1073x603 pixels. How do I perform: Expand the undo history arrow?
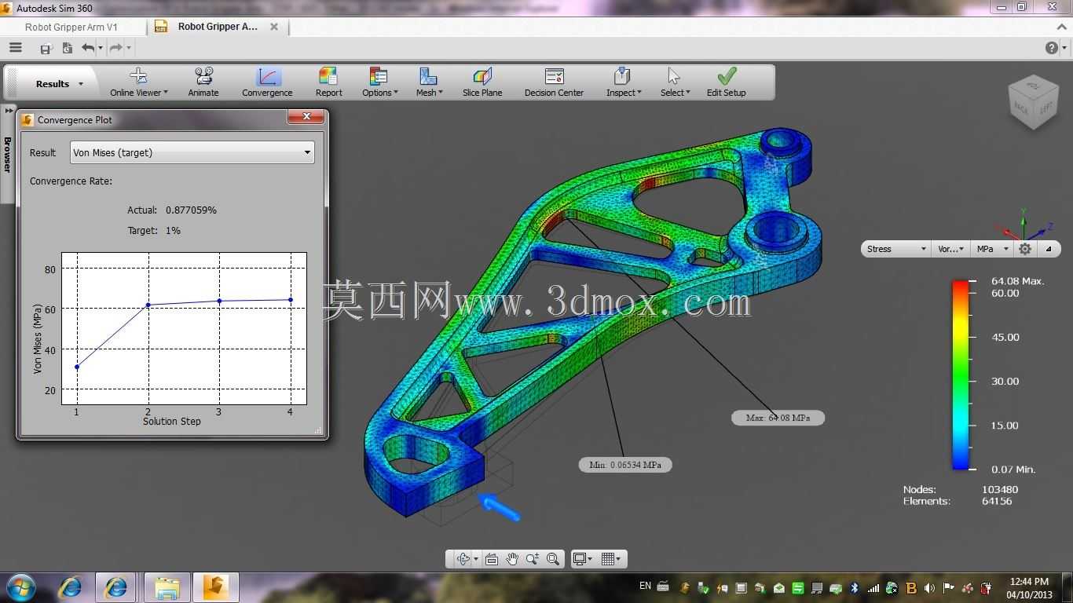coord(101,49)
